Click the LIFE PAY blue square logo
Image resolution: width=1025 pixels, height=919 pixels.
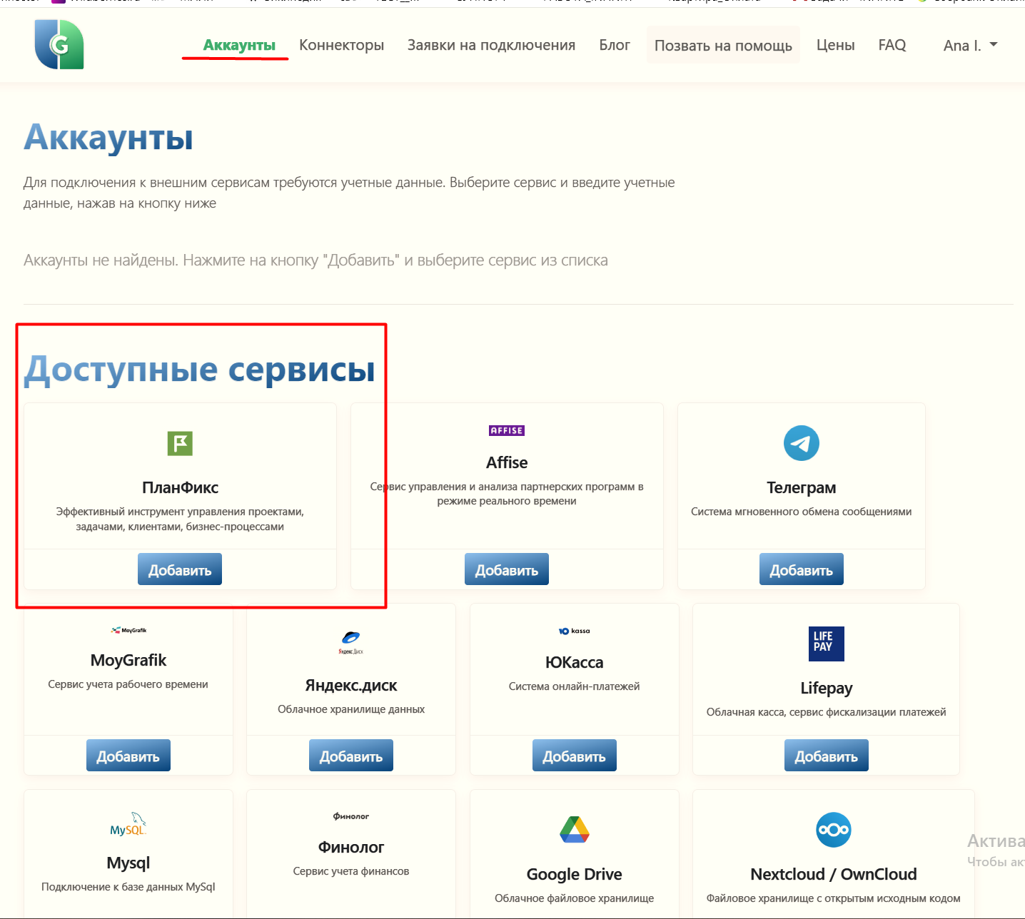826,644
